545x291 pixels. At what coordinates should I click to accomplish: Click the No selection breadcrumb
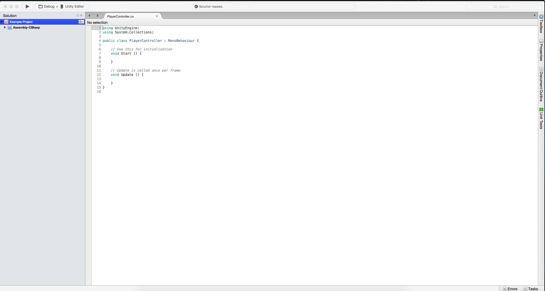click(97, 22)
